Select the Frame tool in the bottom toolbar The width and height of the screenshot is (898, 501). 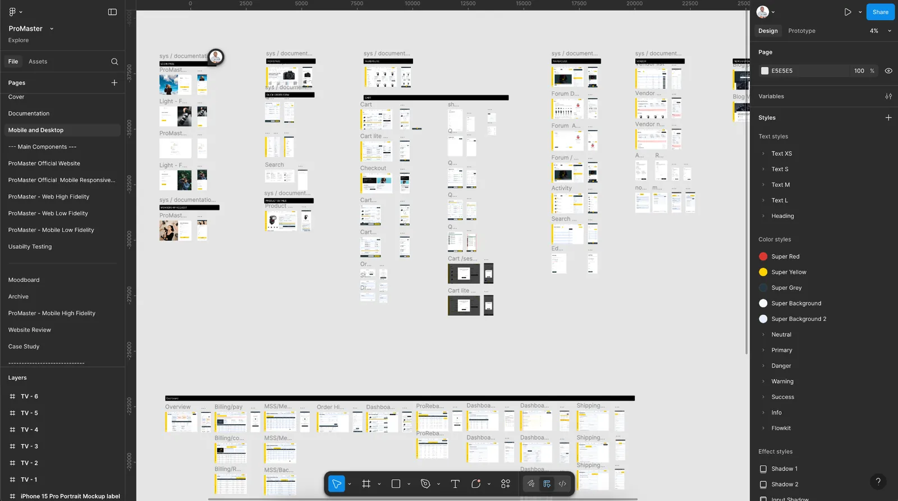pos(366,484)
